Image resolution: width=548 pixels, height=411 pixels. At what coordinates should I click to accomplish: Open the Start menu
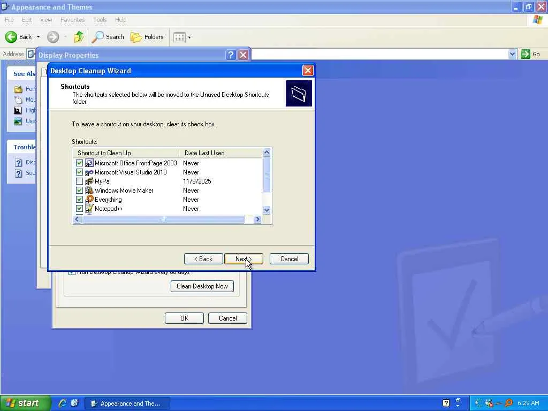click(x=25, y=403)
